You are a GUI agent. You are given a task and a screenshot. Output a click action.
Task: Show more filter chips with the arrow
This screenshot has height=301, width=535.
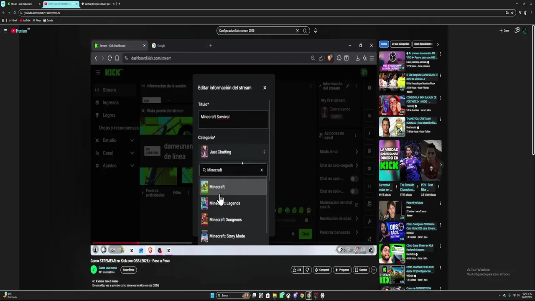438,44
